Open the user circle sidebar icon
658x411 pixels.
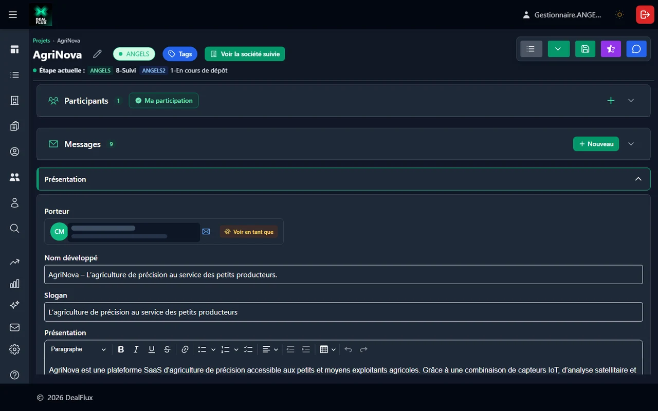pyautogui.click(x=14, y=152)
